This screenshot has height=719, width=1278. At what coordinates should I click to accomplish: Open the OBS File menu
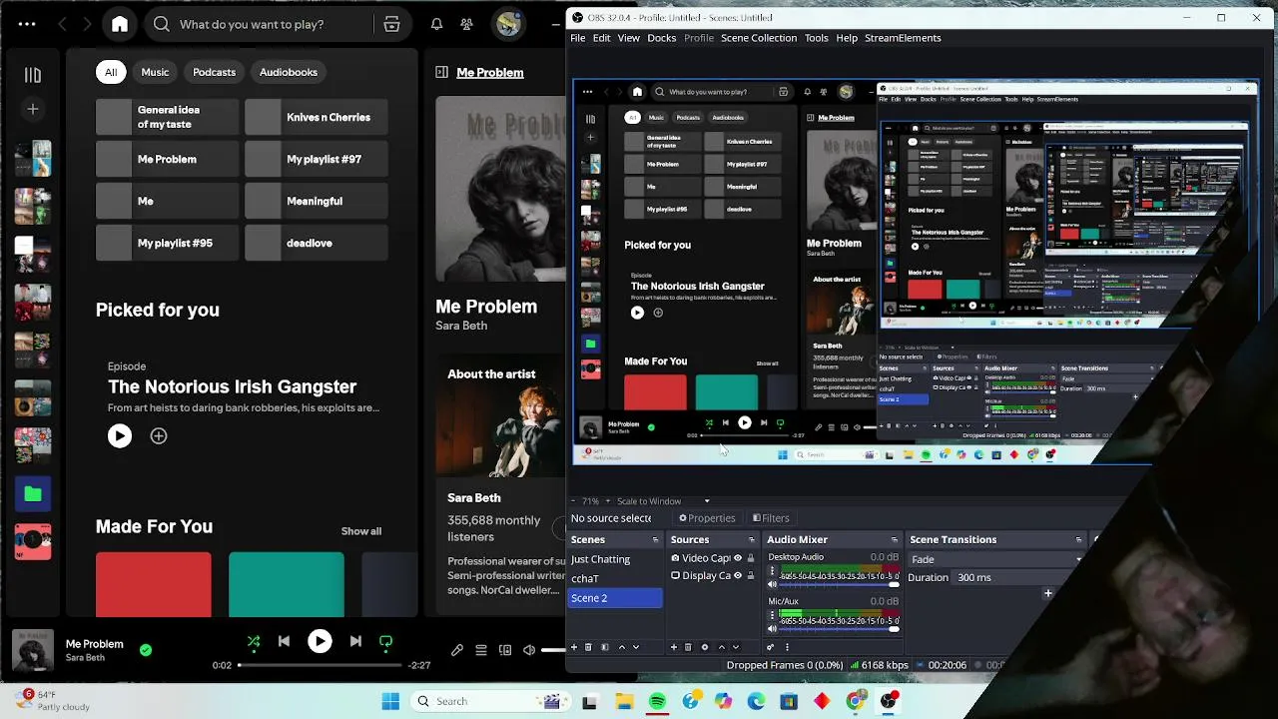[578, 38]
